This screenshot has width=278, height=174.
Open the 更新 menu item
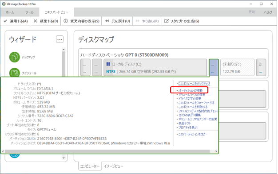252,12
